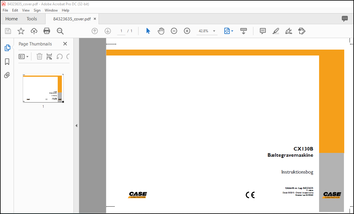Click the Bæltegravemaskine heading text
Screen dimensions: 354x214
click(290, 155)
